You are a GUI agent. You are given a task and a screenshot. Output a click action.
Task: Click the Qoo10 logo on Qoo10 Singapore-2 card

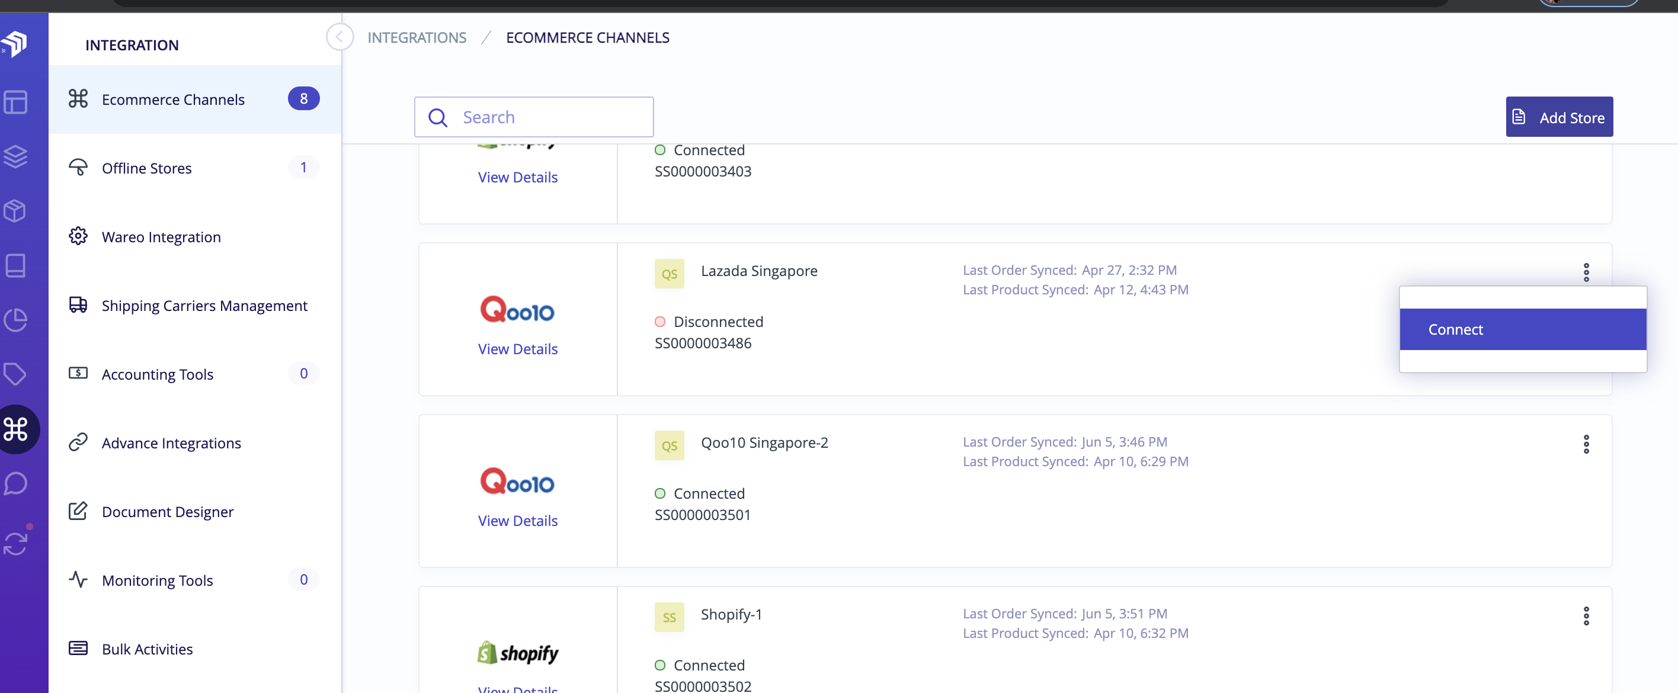[x=517, y=482]
